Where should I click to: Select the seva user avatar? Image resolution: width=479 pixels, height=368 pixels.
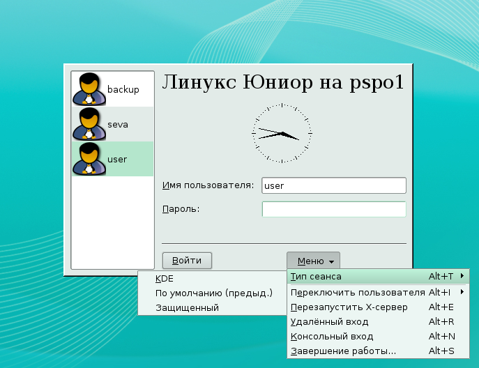tap(88, 124)
